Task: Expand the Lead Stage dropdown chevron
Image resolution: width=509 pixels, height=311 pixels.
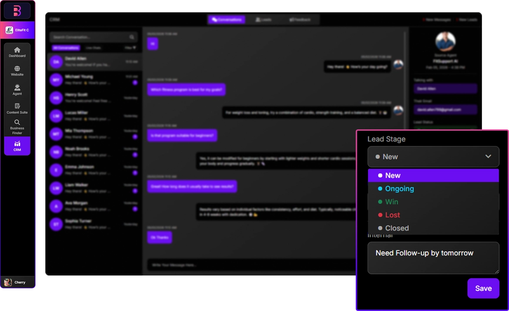Action: coord(488,157)
